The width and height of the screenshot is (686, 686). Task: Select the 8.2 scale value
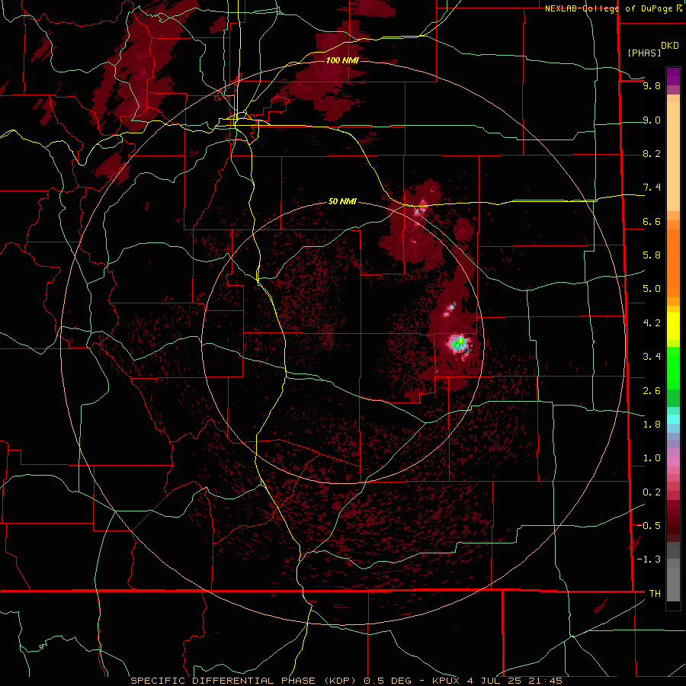point(652,153)
